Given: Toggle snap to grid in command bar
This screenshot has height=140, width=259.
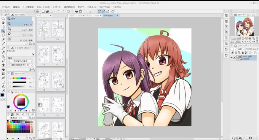Looking at the screenshot, I should (108, 11).
